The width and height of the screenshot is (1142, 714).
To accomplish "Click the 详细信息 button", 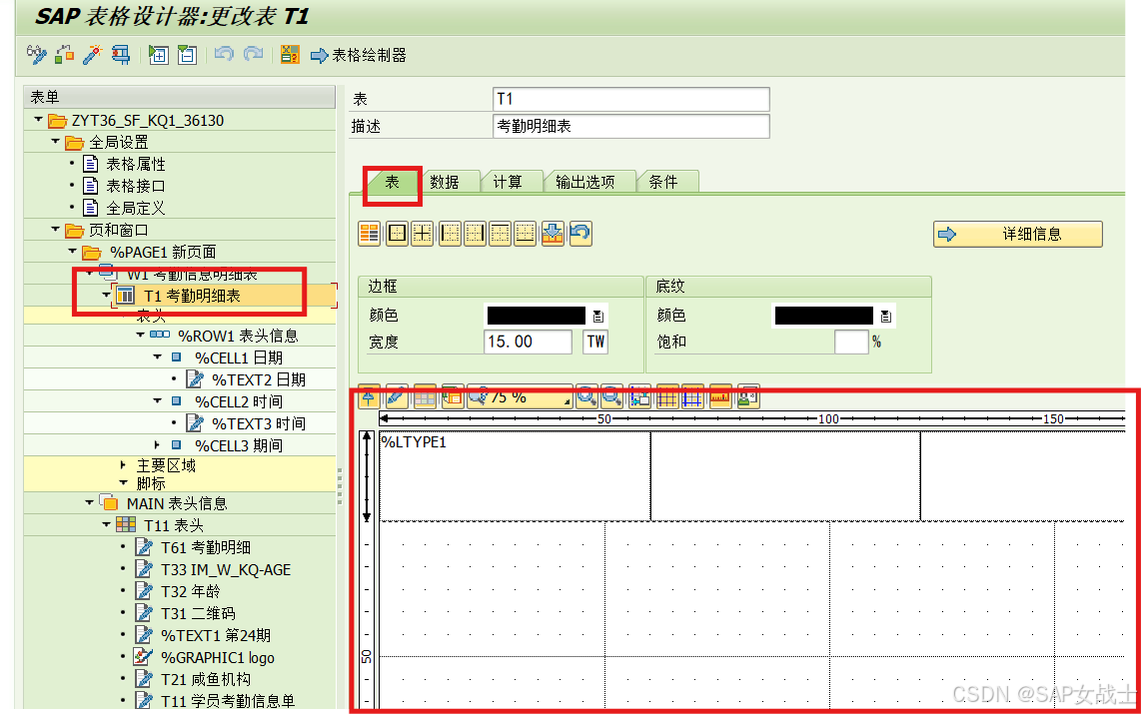I will 1017,235.
